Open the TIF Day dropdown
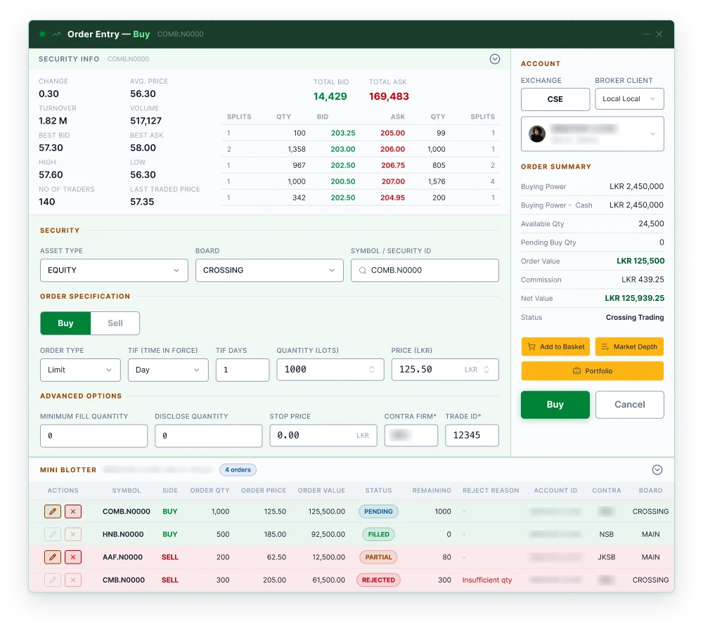This screenshot has height=629, width=703. coord(168,370)
